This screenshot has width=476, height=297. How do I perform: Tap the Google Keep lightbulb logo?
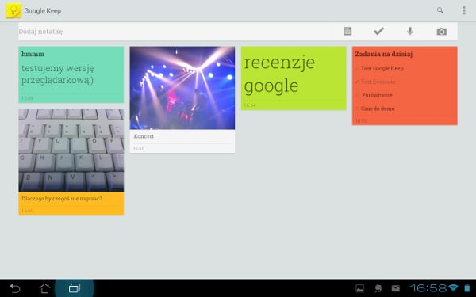tap(13, 10)
